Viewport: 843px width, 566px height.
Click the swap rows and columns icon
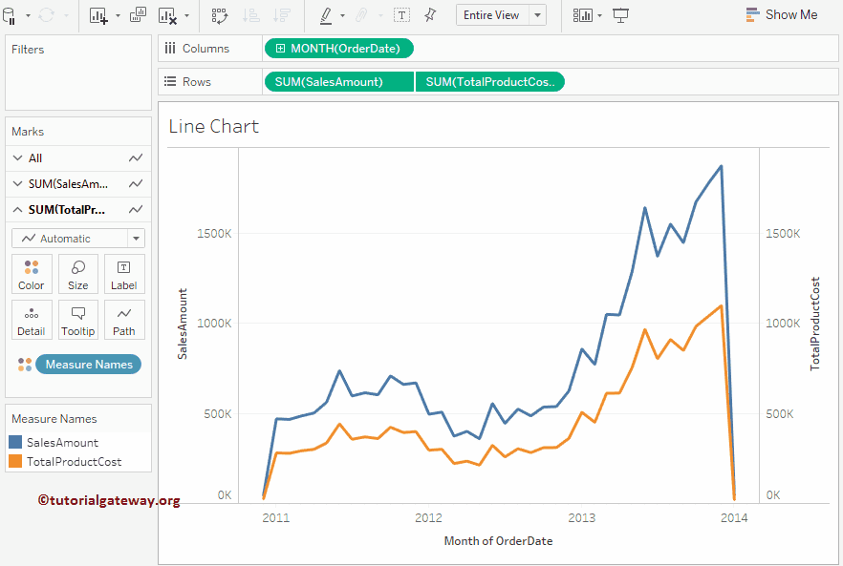tap(220, 15)
